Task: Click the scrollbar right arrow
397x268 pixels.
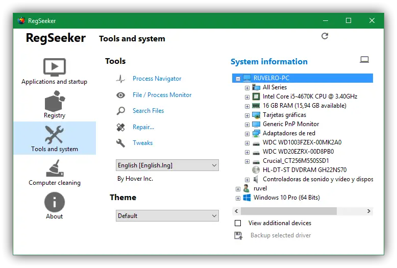Action: pos(368,211)
